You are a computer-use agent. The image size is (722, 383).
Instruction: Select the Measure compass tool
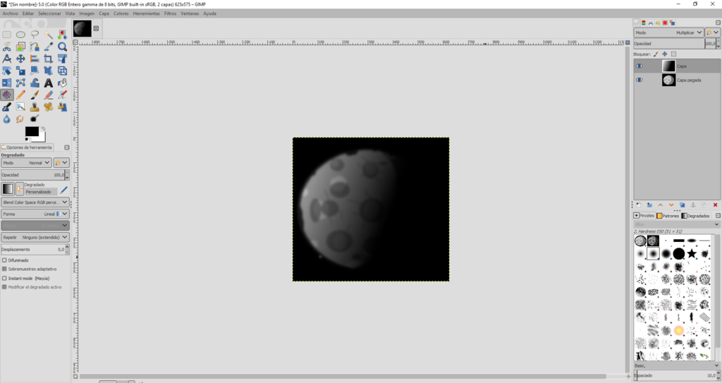pyautogui.click(x=7, y=59)
